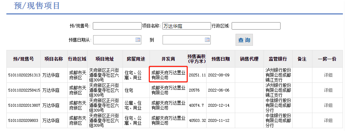Click presale date 2022-08-09
Viewport: 345px width, 131px height.
tap(219, 75)
